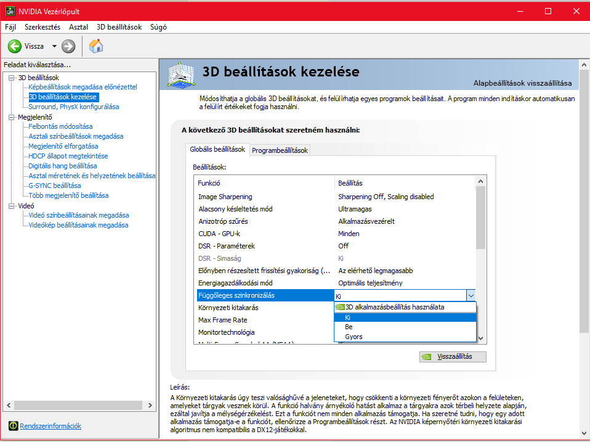Open Videókép beállításainak megadása

pyautogui.click(x=78, y=225)
